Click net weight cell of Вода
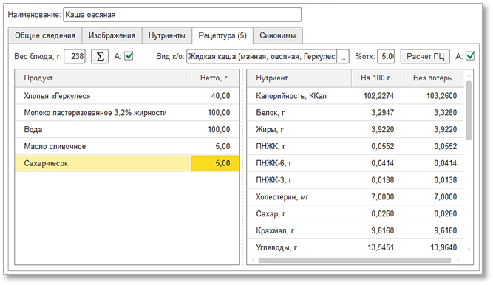 point(215,129)
